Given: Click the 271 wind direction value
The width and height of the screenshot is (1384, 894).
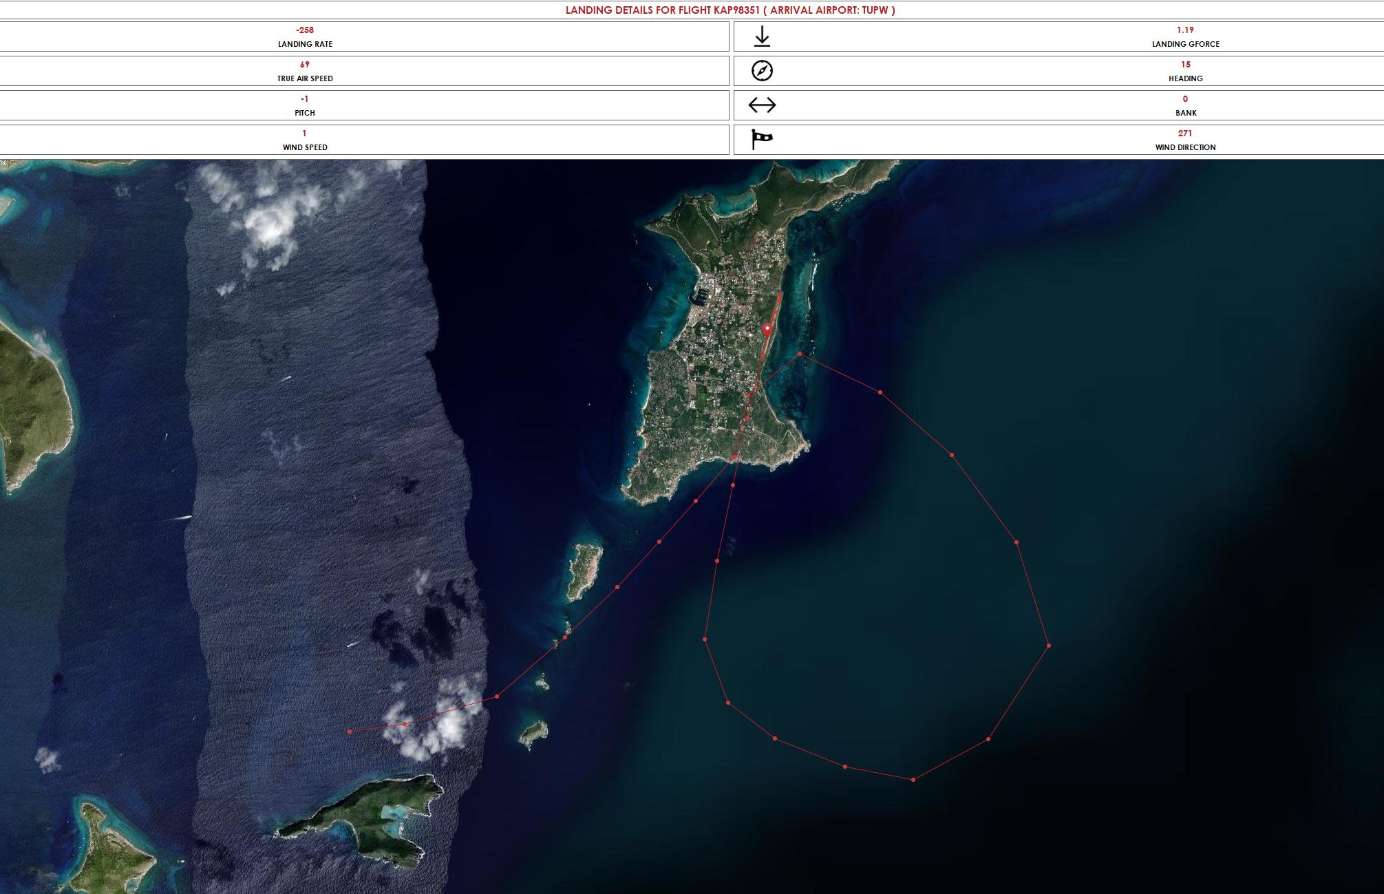Looking at the screenshot, I should 1185,134.
